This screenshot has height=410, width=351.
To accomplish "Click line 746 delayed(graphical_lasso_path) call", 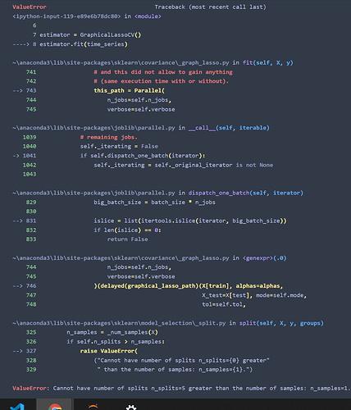I will 189,286.
